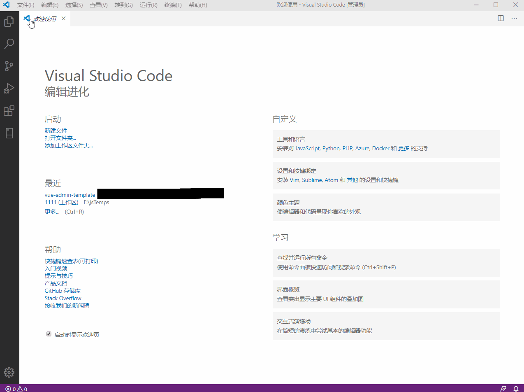524x392 pixels.
Task: Open the 编辑(E) menu
Action: pos(50,5)
